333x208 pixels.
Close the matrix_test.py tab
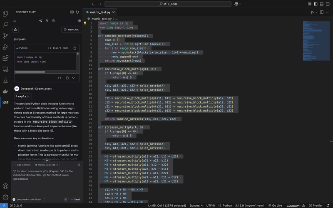pos(113,12)
